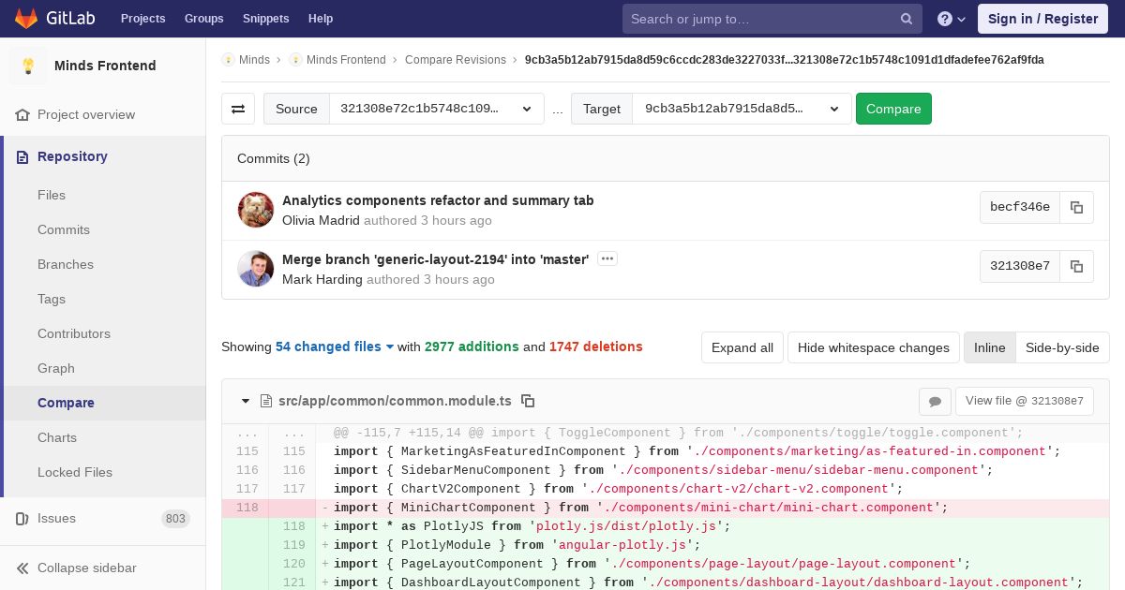Collapse the common.module.ts diff

pyautogui.click(x=246, y=401)
